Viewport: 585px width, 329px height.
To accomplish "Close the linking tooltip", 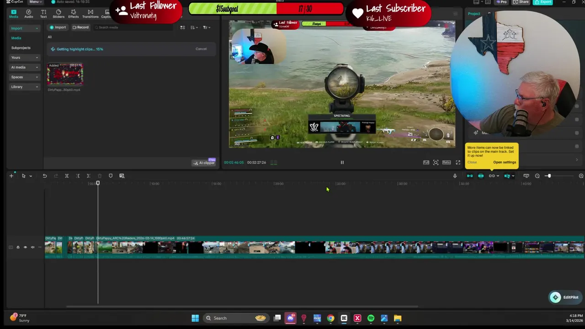I will tap(472, 162).
